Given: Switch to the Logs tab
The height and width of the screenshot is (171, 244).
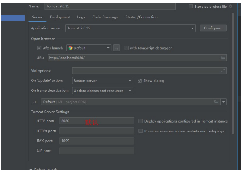Looking at the screenshot, I should point(81,17).
